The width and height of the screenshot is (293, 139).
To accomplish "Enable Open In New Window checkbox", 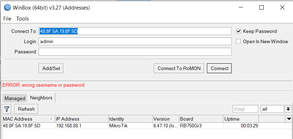I will point(238,41).
